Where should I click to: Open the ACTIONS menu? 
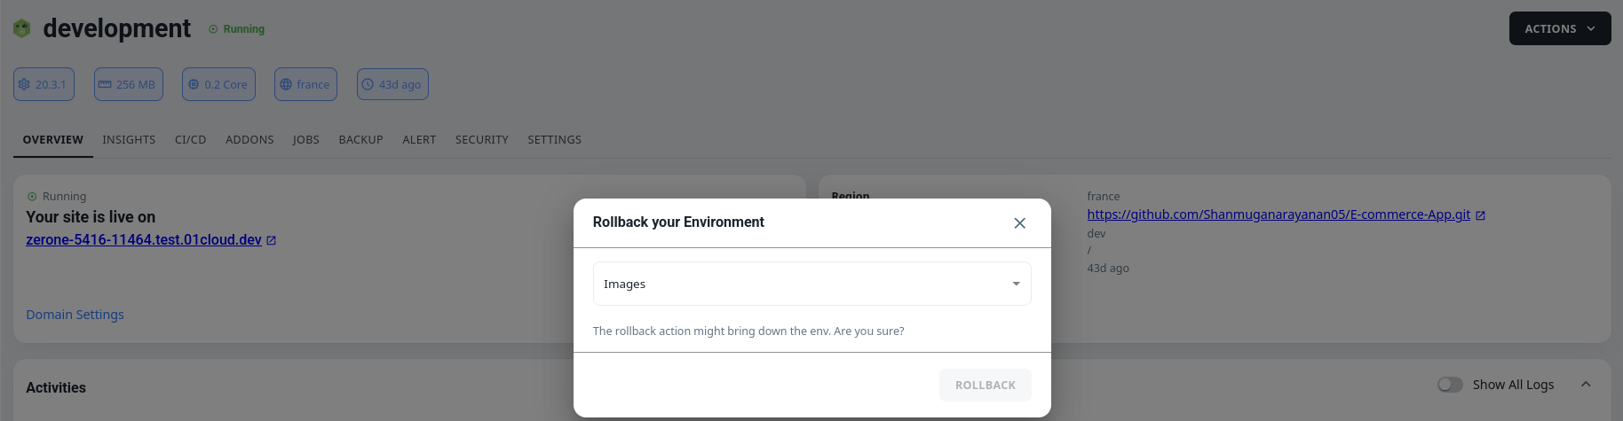(1559, 28)
